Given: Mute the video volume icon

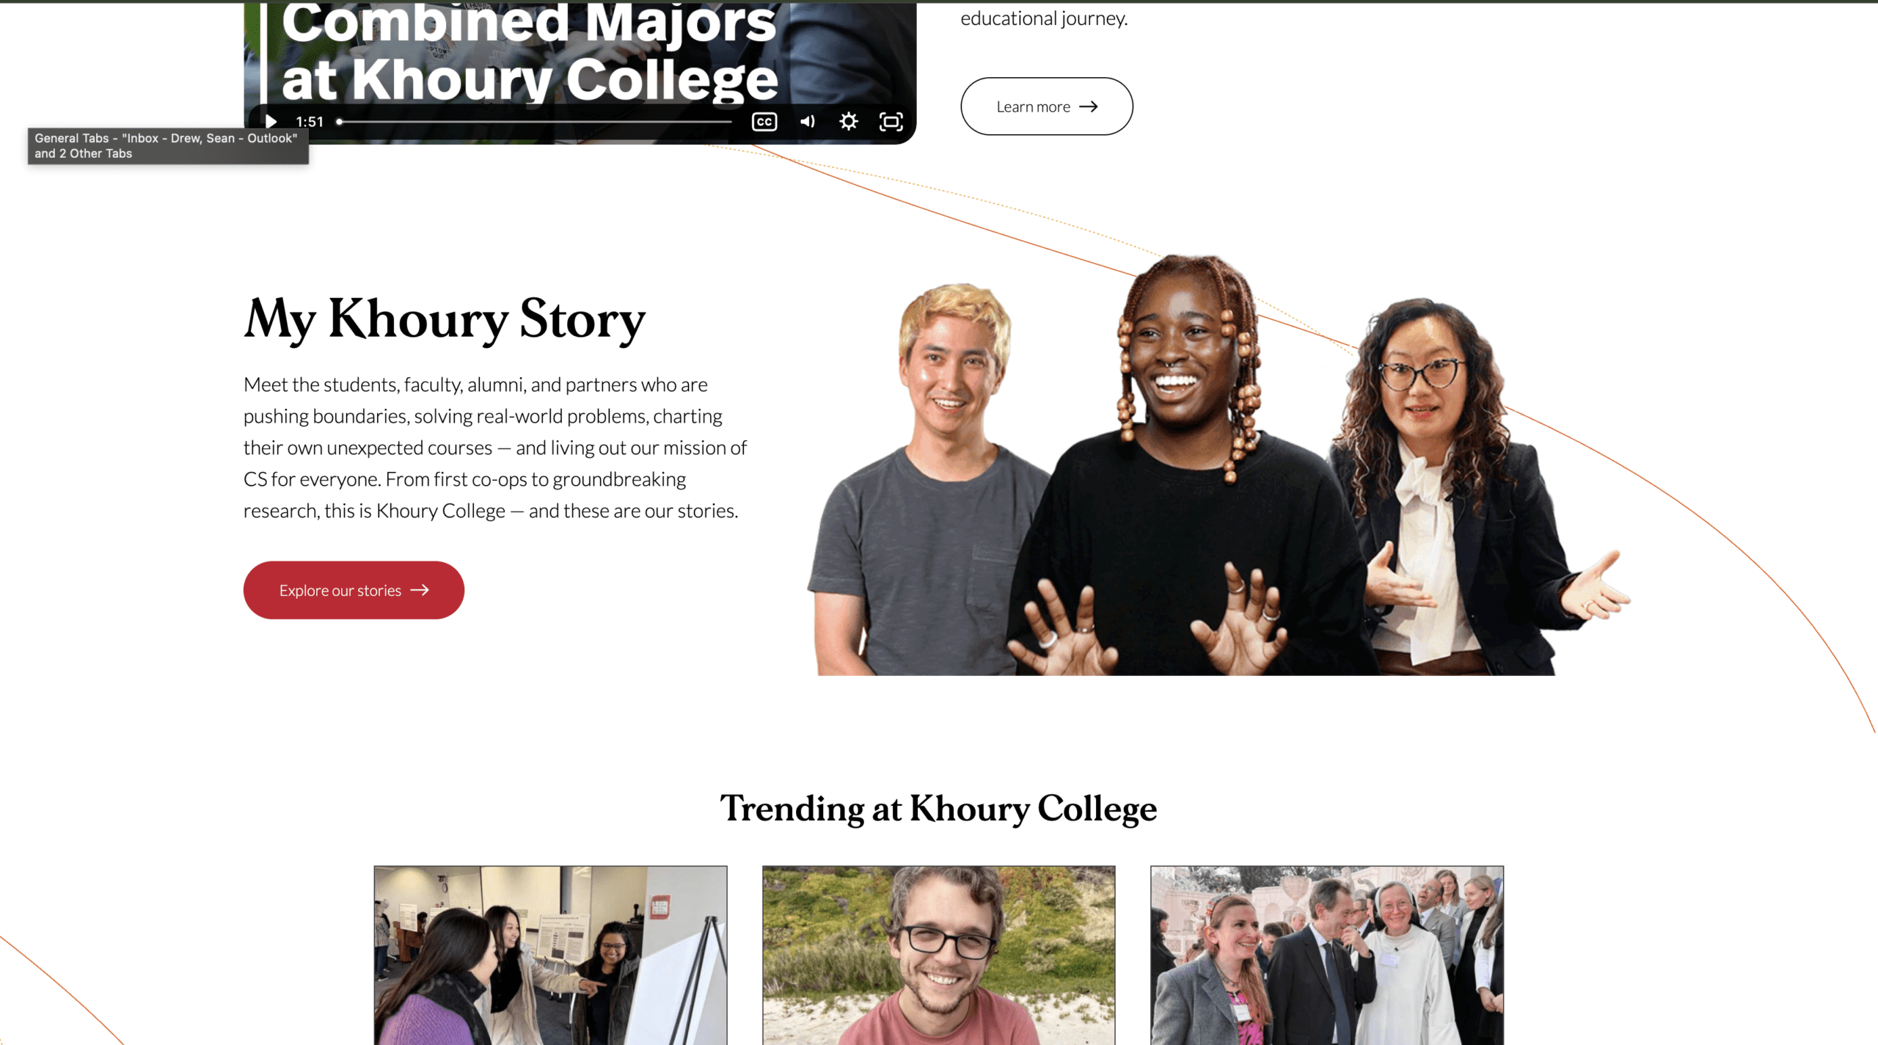Looking at the screenshot, I should pyautogui.click(x=807, y=122).
